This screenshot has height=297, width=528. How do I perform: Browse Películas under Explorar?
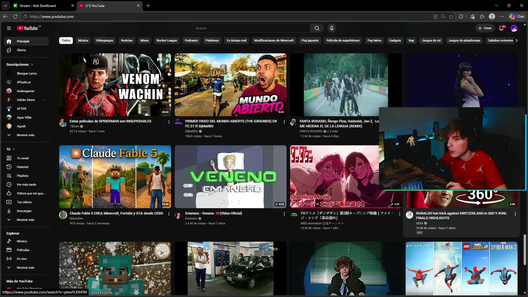point(27,250)
